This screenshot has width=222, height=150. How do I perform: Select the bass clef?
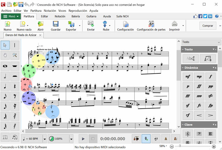click(x=199, y=134)
